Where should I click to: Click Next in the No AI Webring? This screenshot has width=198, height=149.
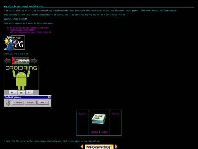pos(43,103)
